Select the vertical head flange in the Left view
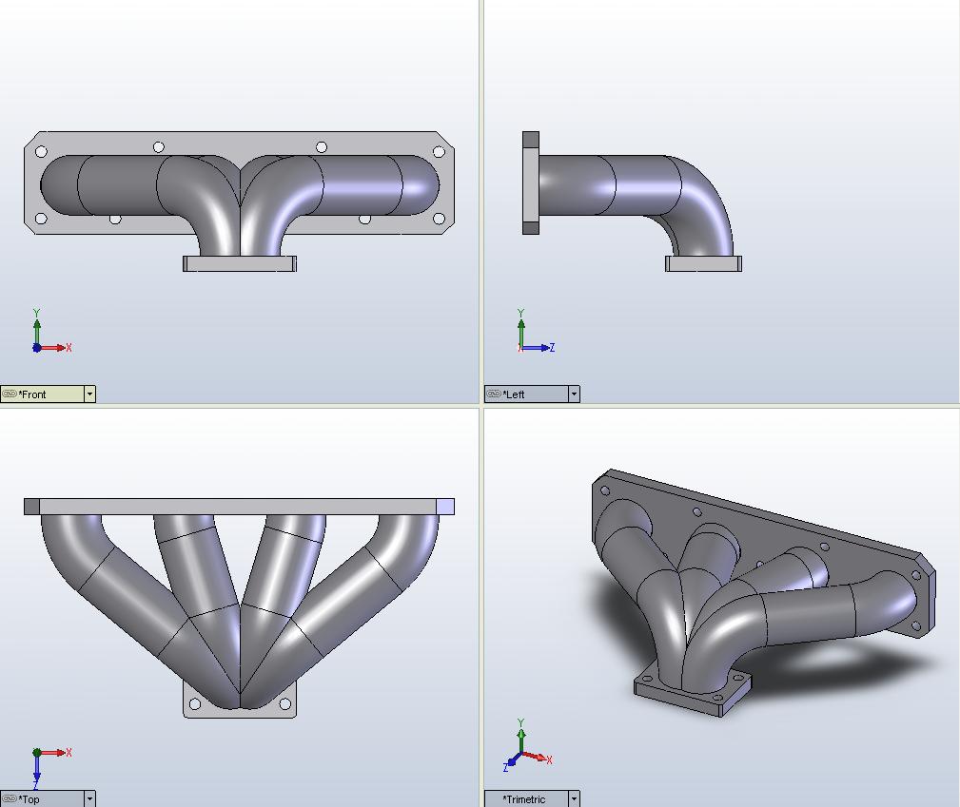 (531, 183)
